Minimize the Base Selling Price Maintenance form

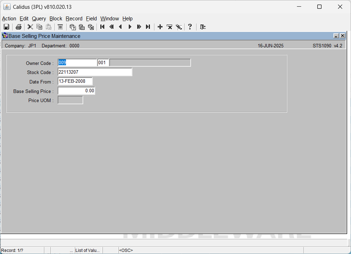pyautogui.click(x=336, y=36)
